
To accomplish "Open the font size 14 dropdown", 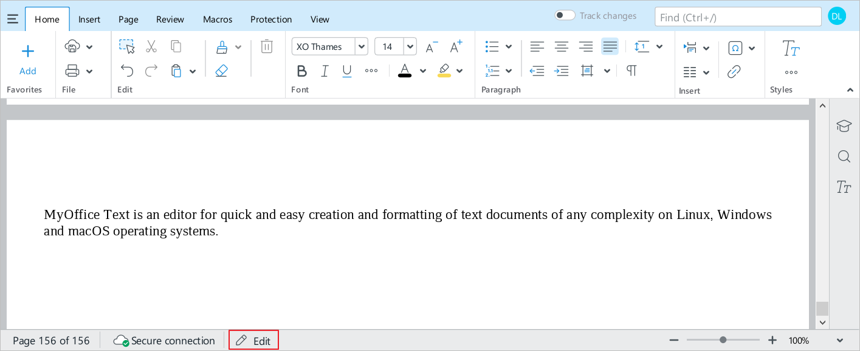I will (410, 46).
